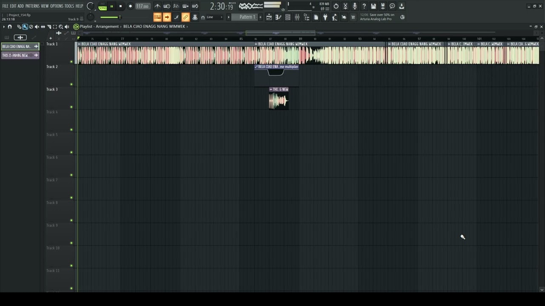The width and height of the screenshot is (545, 306).
Task: Click the 2:30:19 time display
Action: coord(221,6)
